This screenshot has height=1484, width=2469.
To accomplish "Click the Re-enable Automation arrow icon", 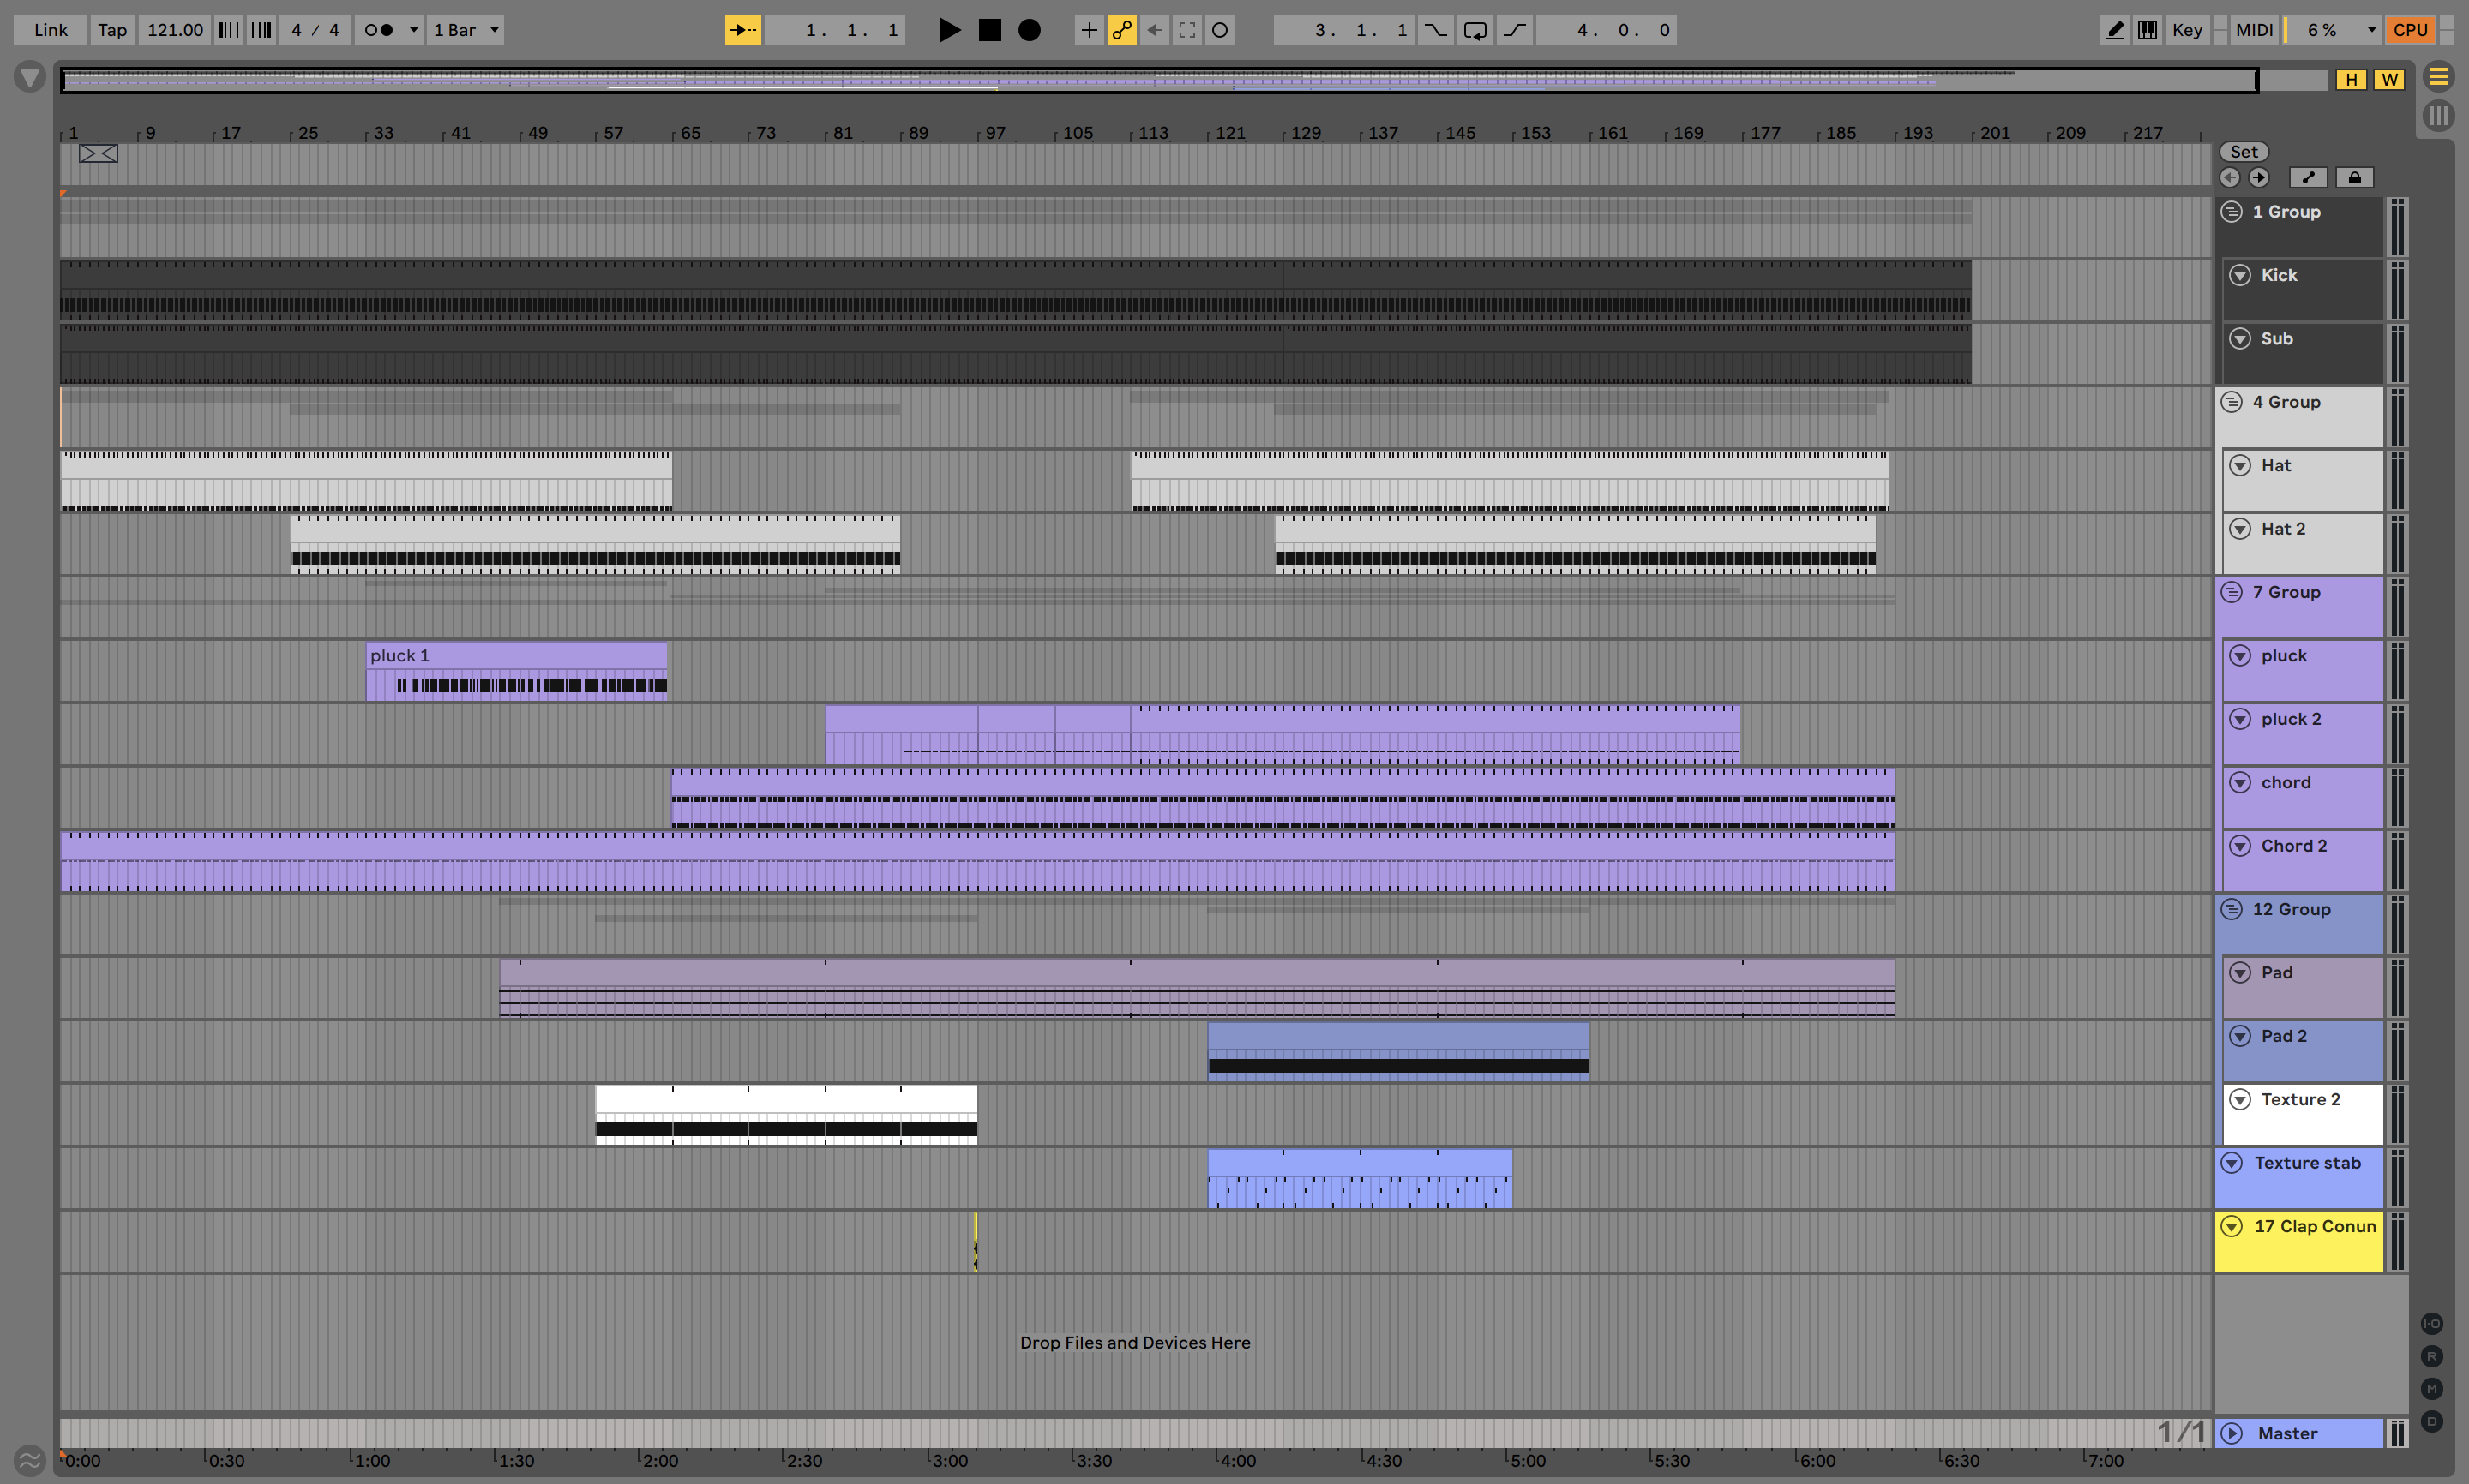I will coord(1155,30).
